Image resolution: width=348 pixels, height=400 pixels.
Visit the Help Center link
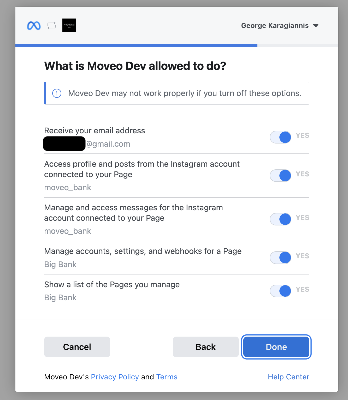tap(288, 377)
